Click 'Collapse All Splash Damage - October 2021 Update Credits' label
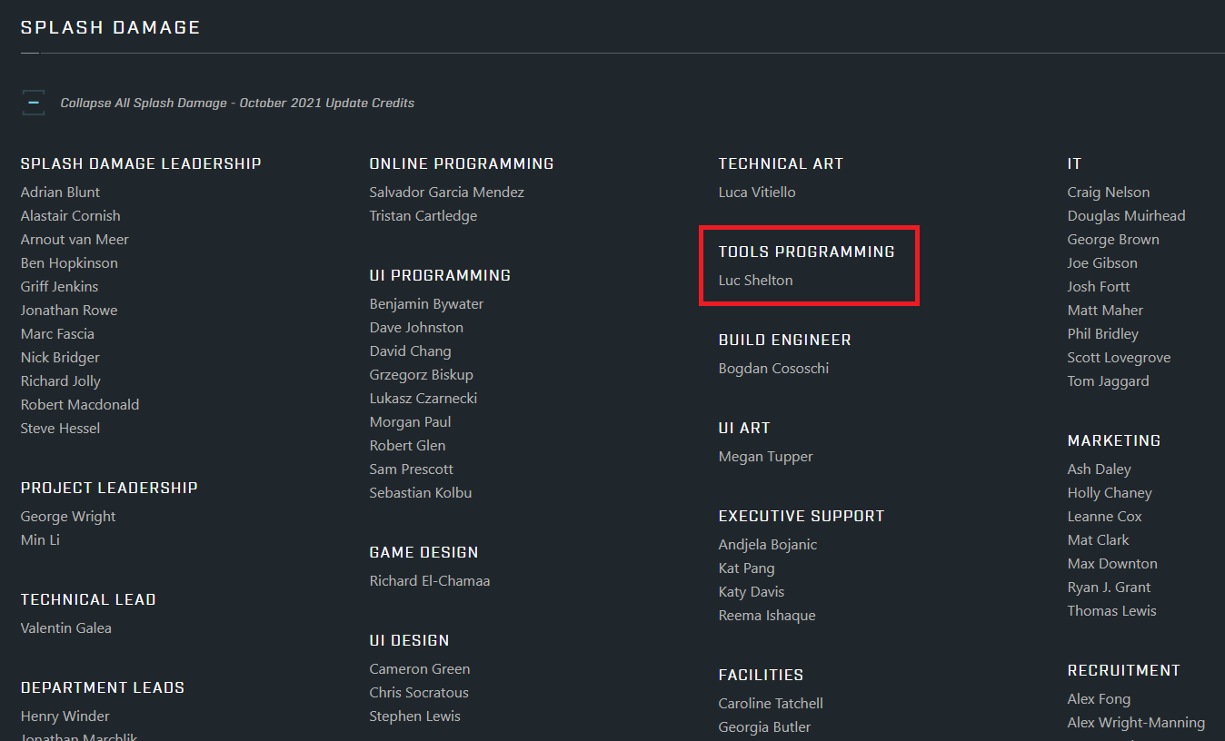Viewport: 1225px width, 741px height. click(237, 104)
